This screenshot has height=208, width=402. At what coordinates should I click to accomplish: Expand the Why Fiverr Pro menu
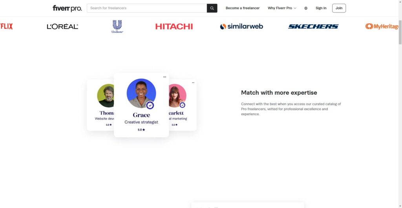point(282,8)
